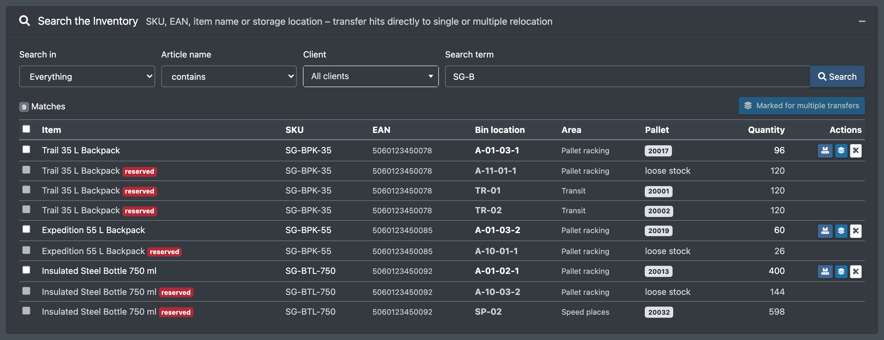Open Marked for multiple transfers
Image resolution: width=884 pixels, height=340 pixels.
point(801,106)
